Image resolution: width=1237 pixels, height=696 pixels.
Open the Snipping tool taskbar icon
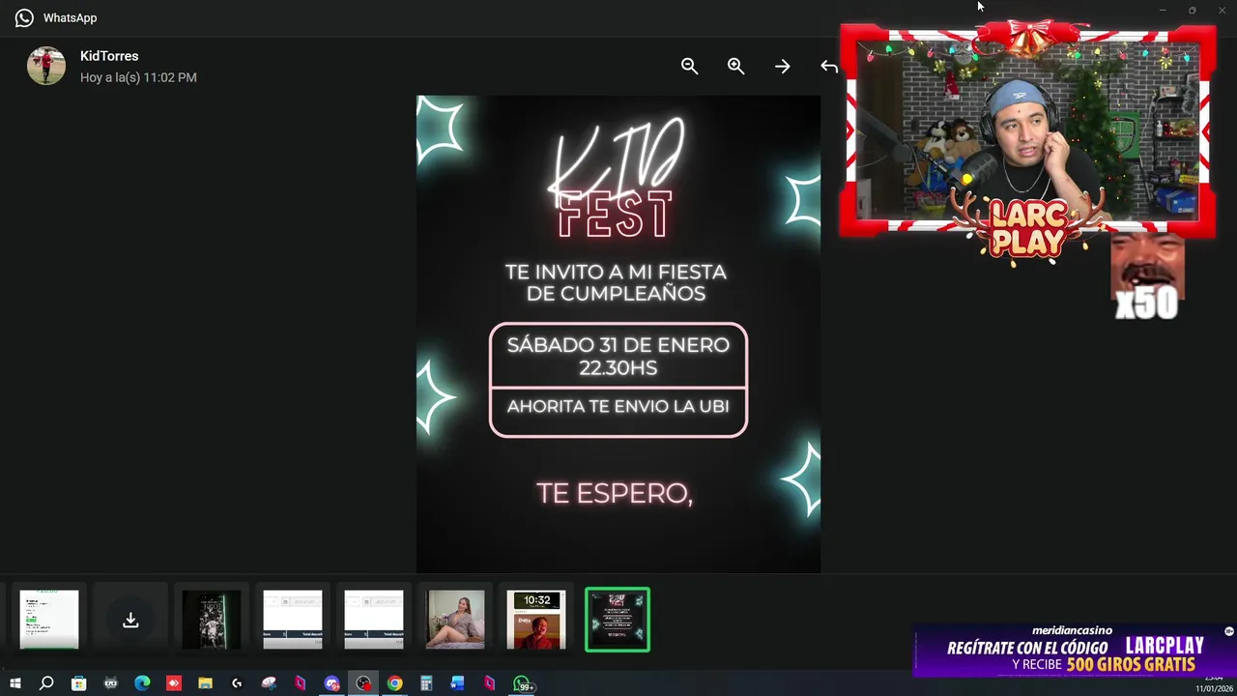click(269, 683)
